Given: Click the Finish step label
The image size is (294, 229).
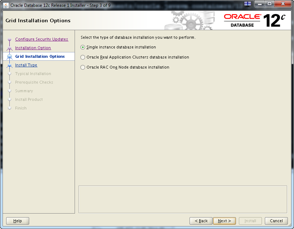Looking at the screenshot, I should point(21,108).
